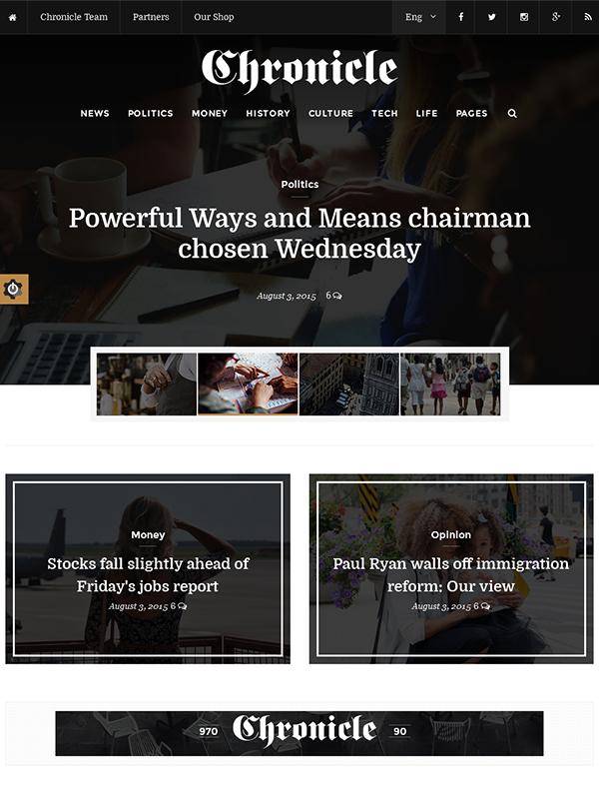Open the News menu item
This screenshot has height=799, width=599.
(95, 113)
